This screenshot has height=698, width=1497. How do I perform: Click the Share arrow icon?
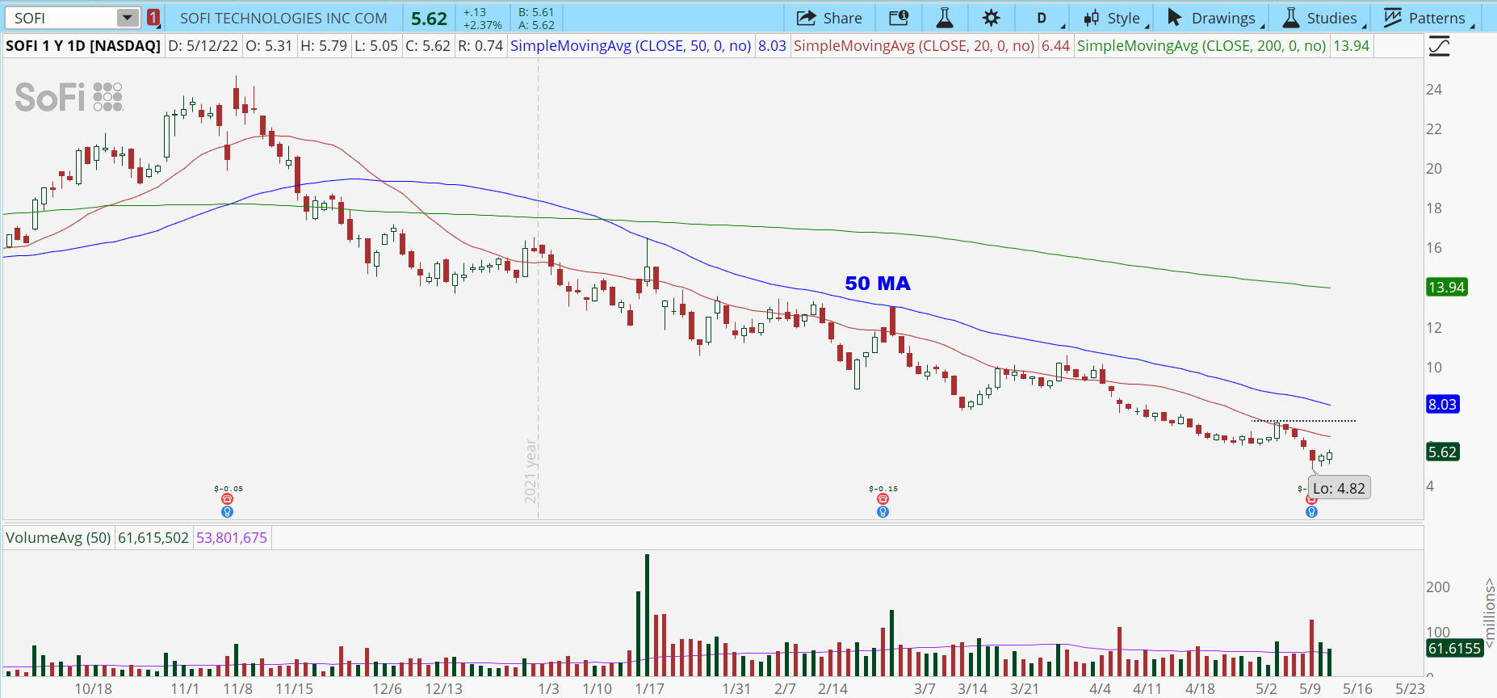[806, 18]
